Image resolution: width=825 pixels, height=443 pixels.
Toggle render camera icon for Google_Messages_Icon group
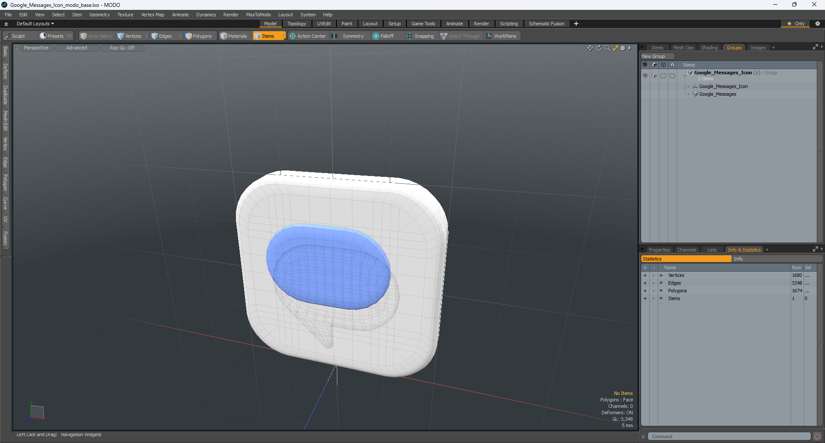point(654,76)
